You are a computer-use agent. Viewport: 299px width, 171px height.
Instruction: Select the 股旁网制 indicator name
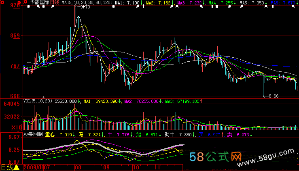tap(33, 134)
